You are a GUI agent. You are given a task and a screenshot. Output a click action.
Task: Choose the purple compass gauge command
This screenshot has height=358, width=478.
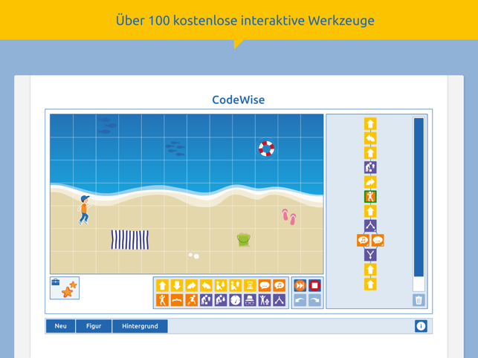click(x=236, y=300)
